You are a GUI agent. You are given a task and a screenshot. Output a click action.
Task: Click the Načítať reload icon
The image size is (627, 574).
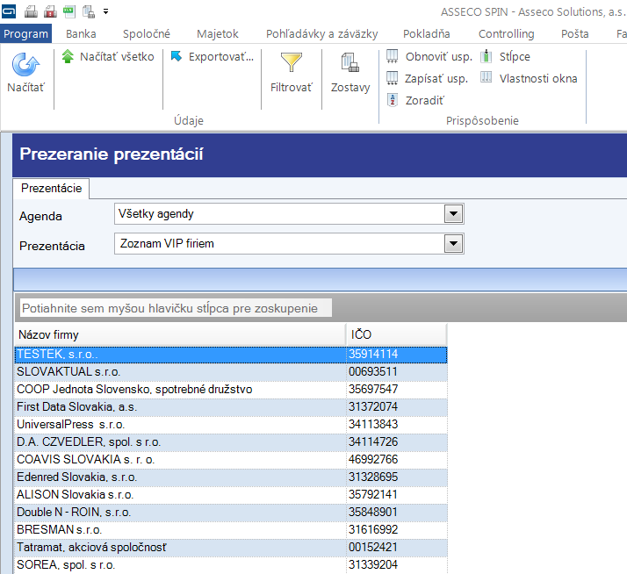coord(25,64)
